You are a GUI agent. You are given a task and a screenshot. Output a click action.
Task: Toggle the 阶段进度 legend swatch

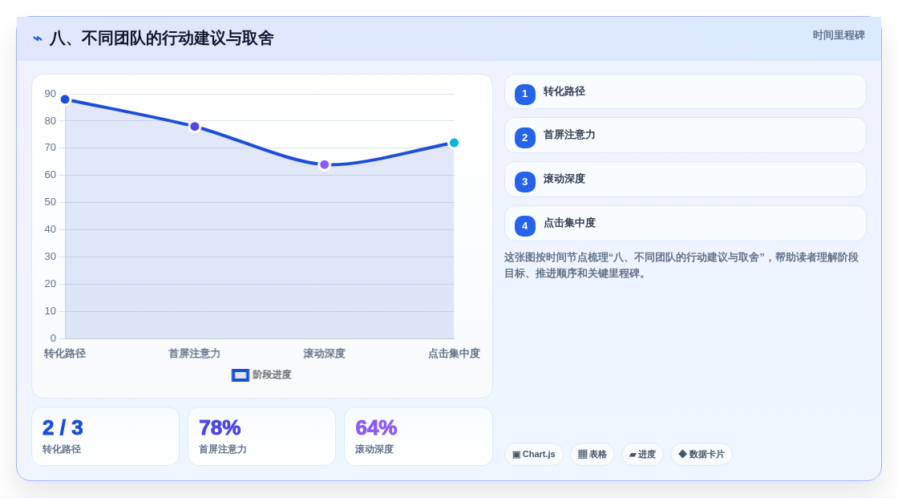click(x=240, y=375)
